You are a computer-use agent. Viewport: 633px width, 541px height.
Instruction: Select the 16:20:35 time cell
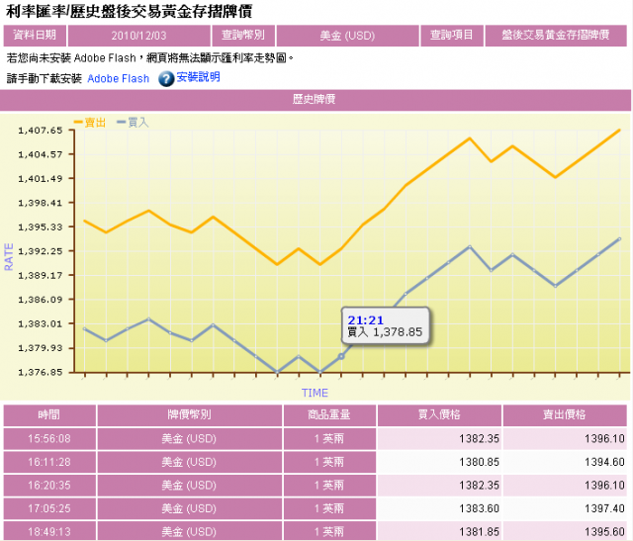click(x=49, y=486)
